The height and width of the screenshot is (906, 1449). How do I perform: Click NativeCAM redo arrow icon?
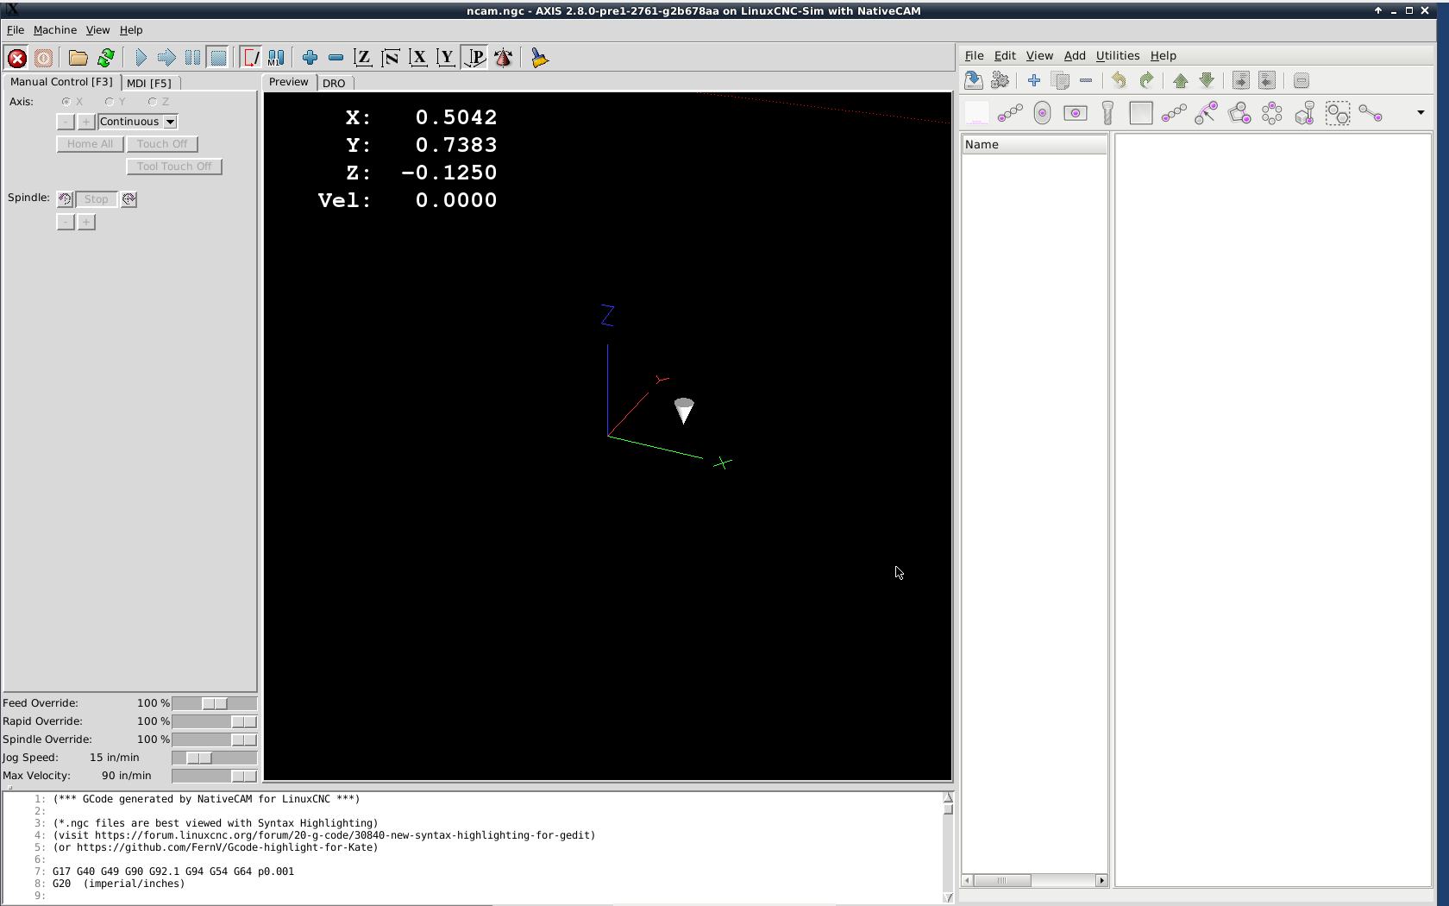coord(1146,80)
